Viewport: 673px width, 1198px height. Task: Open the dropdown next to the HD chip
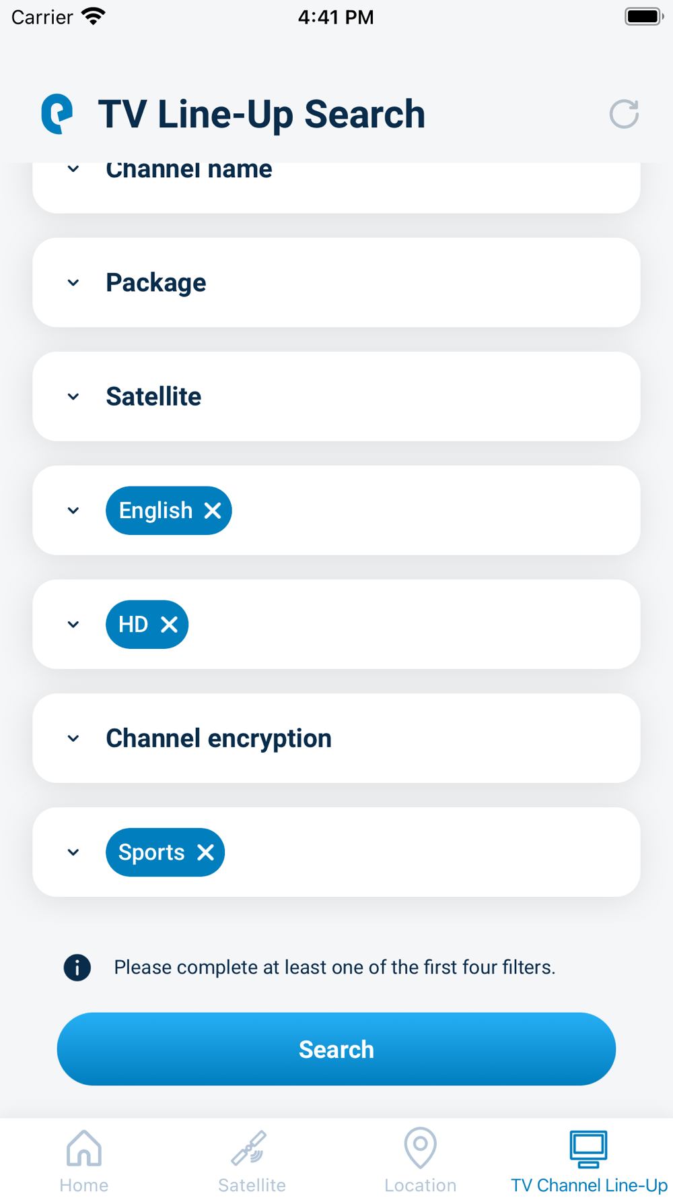coord(73,625)
